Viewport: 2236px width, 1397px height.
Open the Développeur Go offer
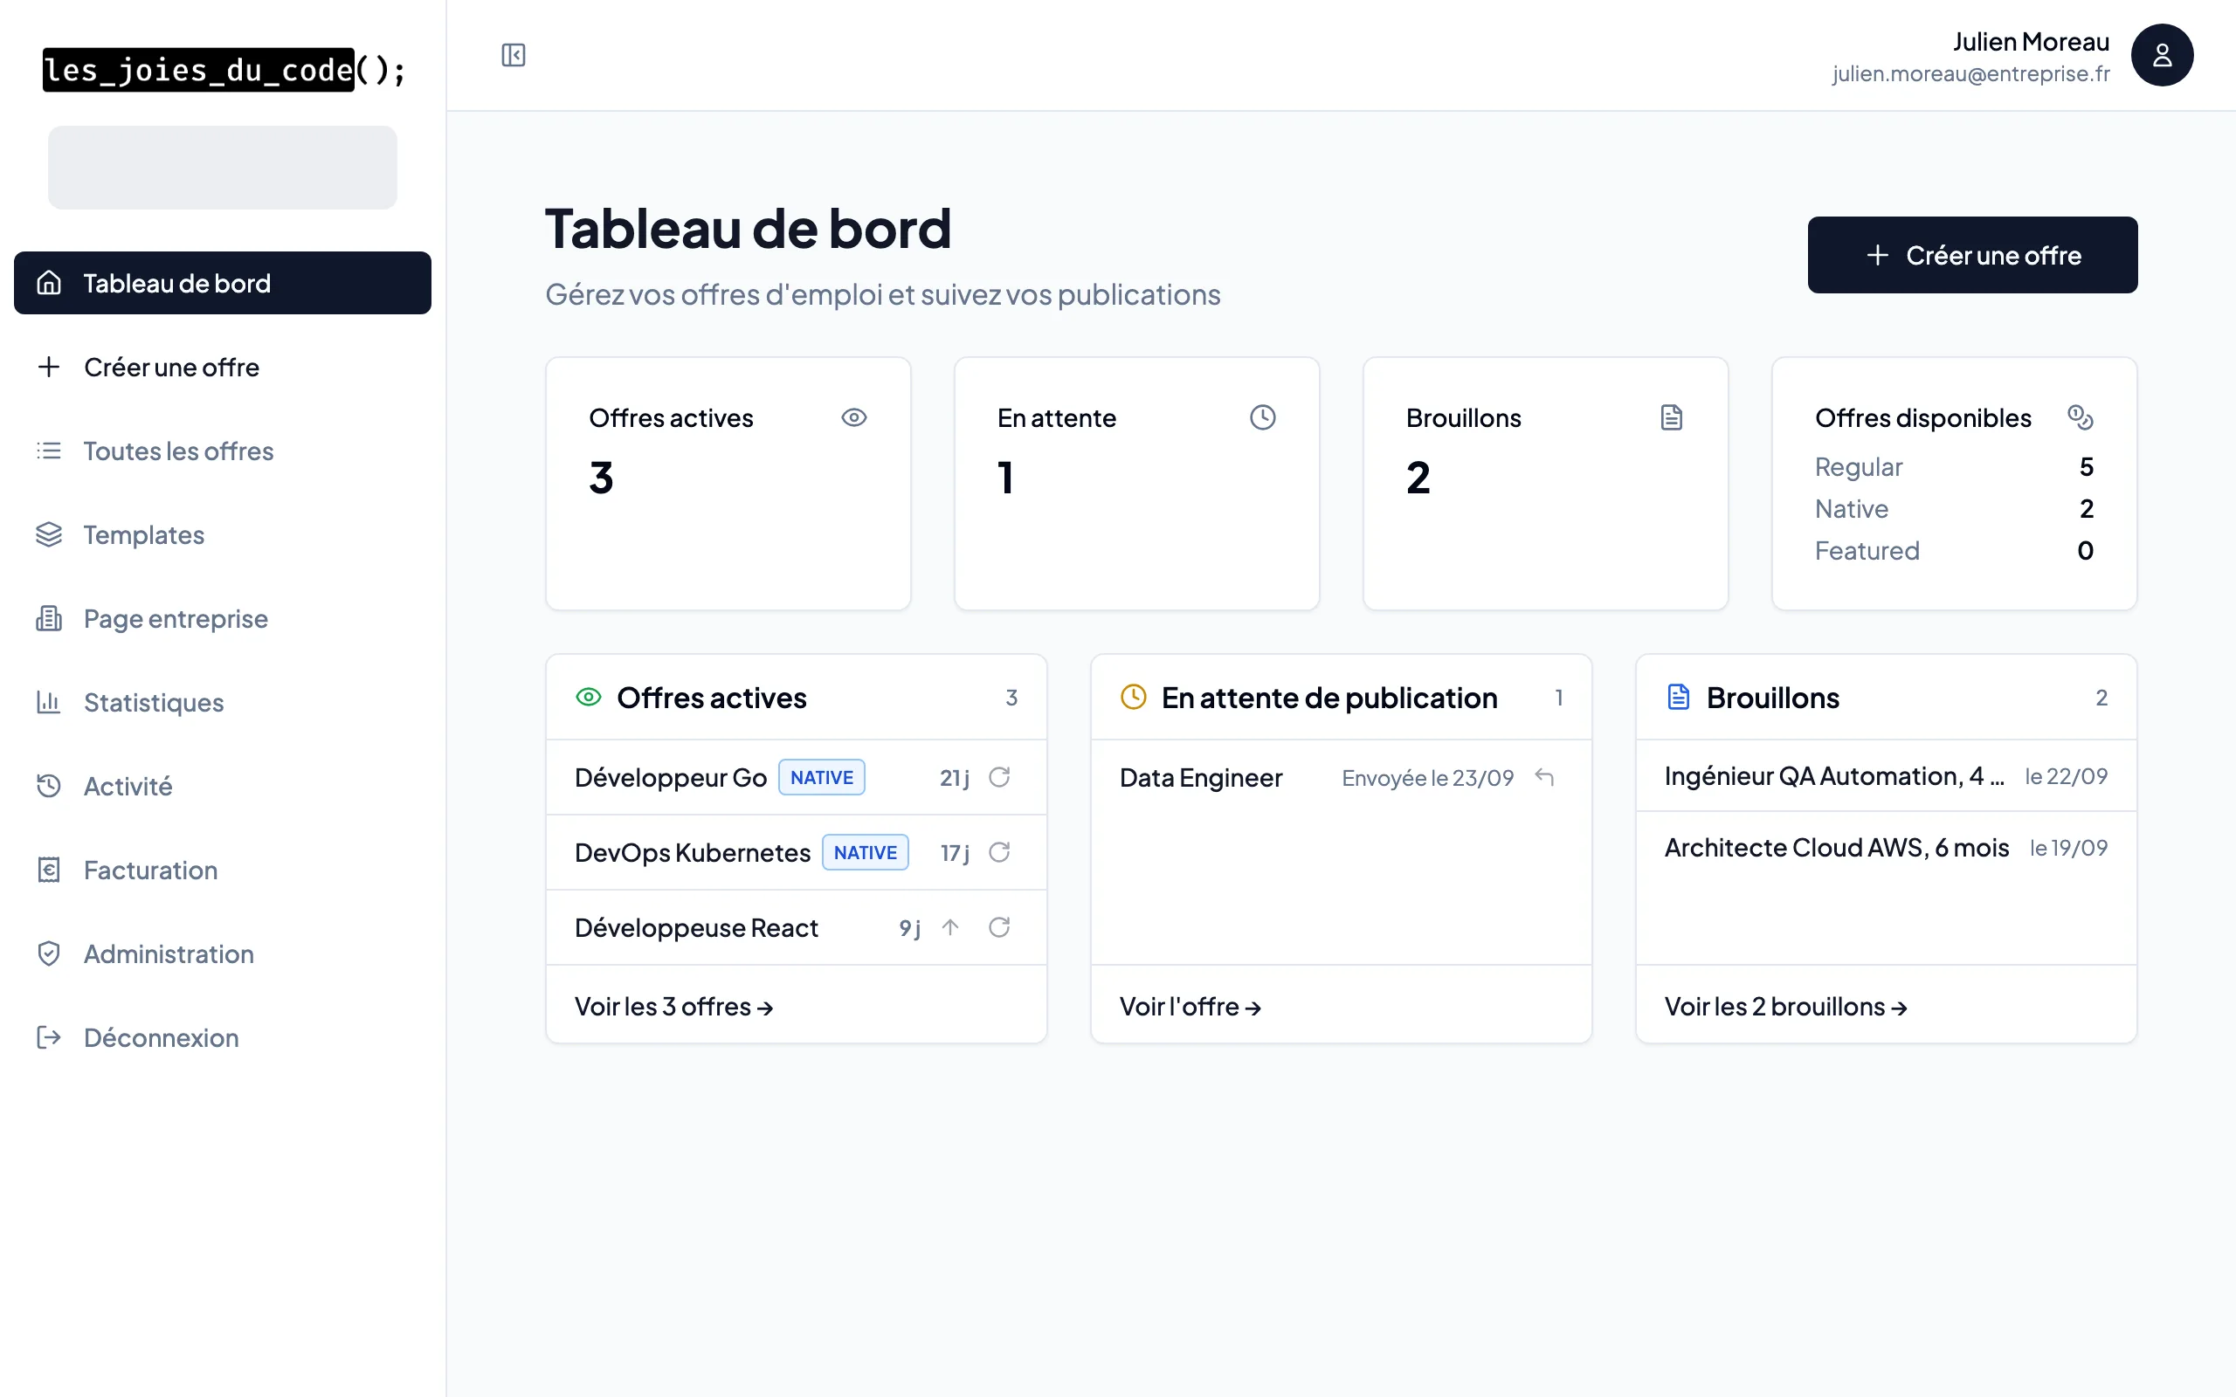point(671,777)
